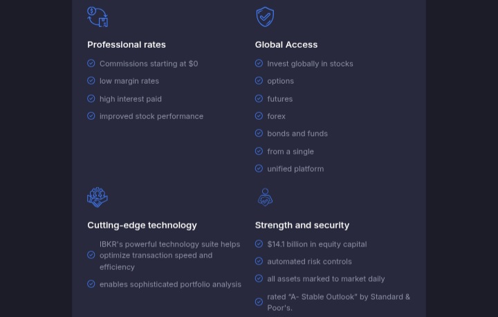Click the person with heart icon above Strength and security
The height and width of the screenshot is (317, 498).
coord(265,197)
